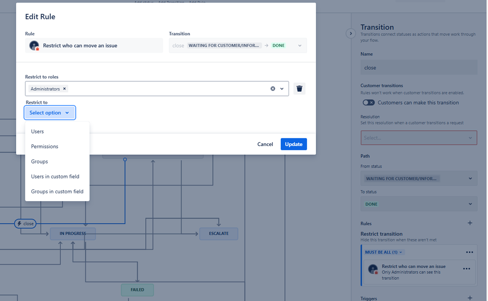This screenshot has width=488, height=301.
Task: Remove the Administrators tag
Action: click(x=65, y=89)
